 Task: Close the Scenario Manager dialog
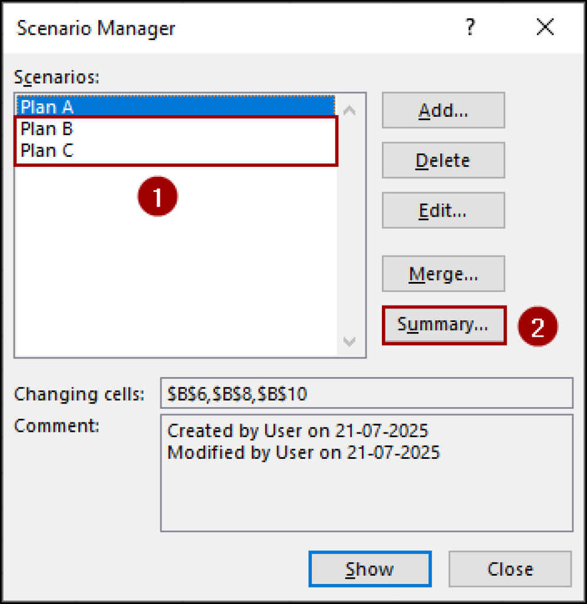(509, 569)
